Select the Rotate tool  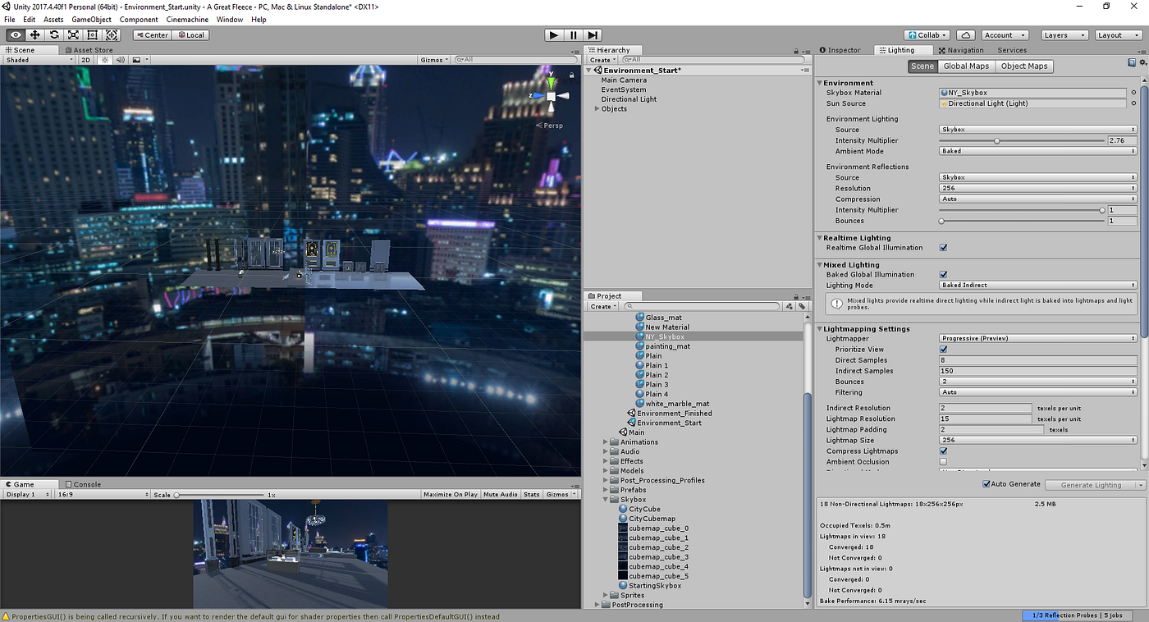coord(54,34)
